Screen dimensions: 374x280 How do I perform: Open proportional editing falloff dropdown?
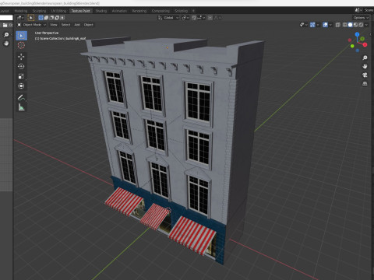(x=217, y=18)
